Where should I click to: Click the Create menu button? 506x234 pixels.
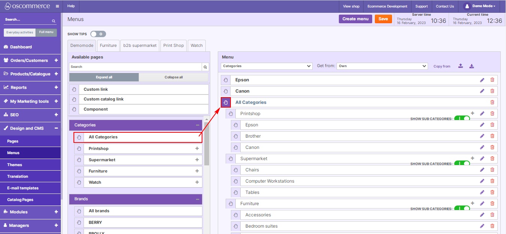coord(355,19)
